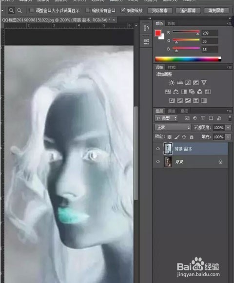Open the collapsed History panel icon
This screenshot has height=283, width=234.
click(x=146, y=28)
